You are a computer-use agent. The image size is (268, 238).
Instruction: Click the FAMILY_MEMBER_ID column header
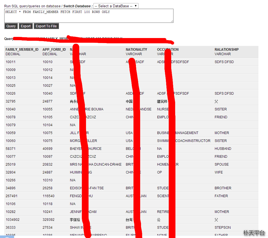coord(22,50)
